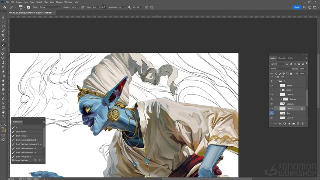
Task: Select the Pen tool
Action: click(x=3, y=98)
